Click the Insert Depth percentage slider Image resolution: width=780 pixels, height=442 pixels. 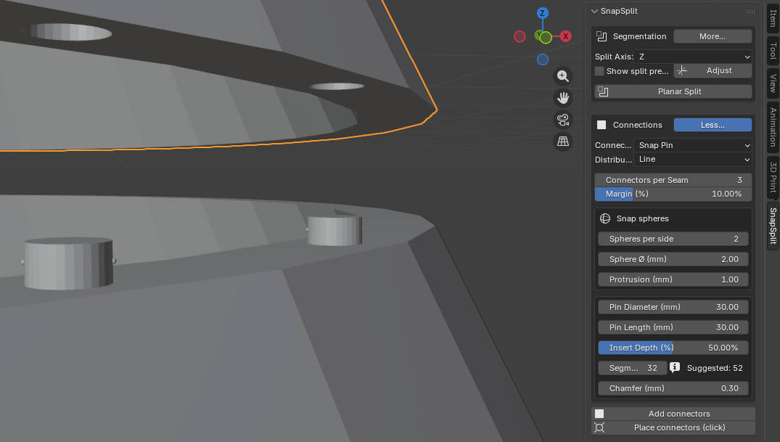tap(673, 348)
